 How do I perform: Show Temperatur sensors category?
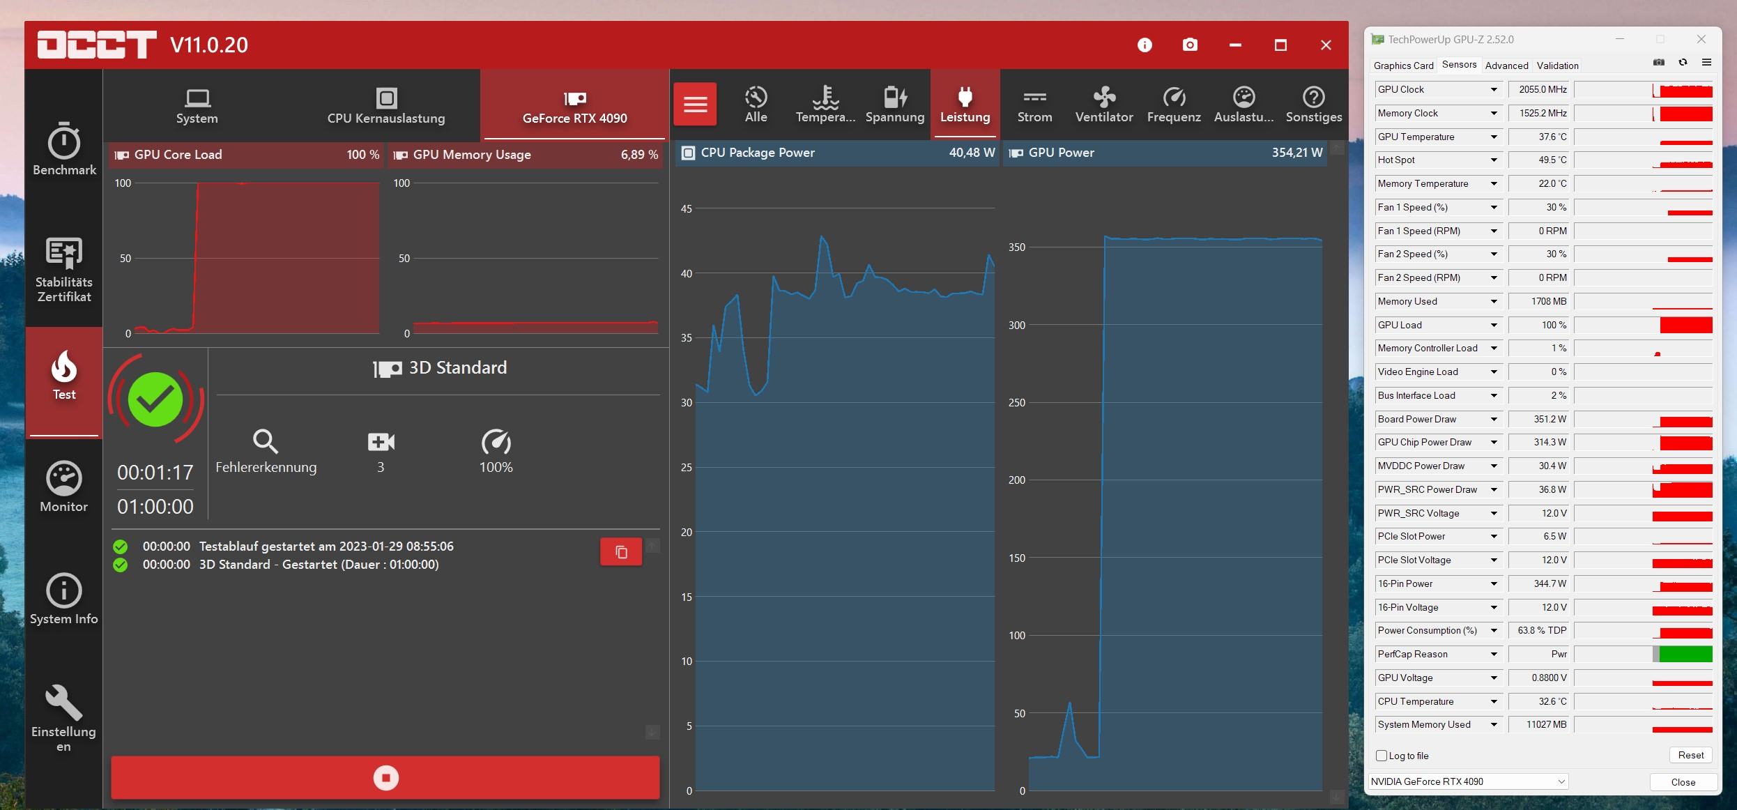825,105
